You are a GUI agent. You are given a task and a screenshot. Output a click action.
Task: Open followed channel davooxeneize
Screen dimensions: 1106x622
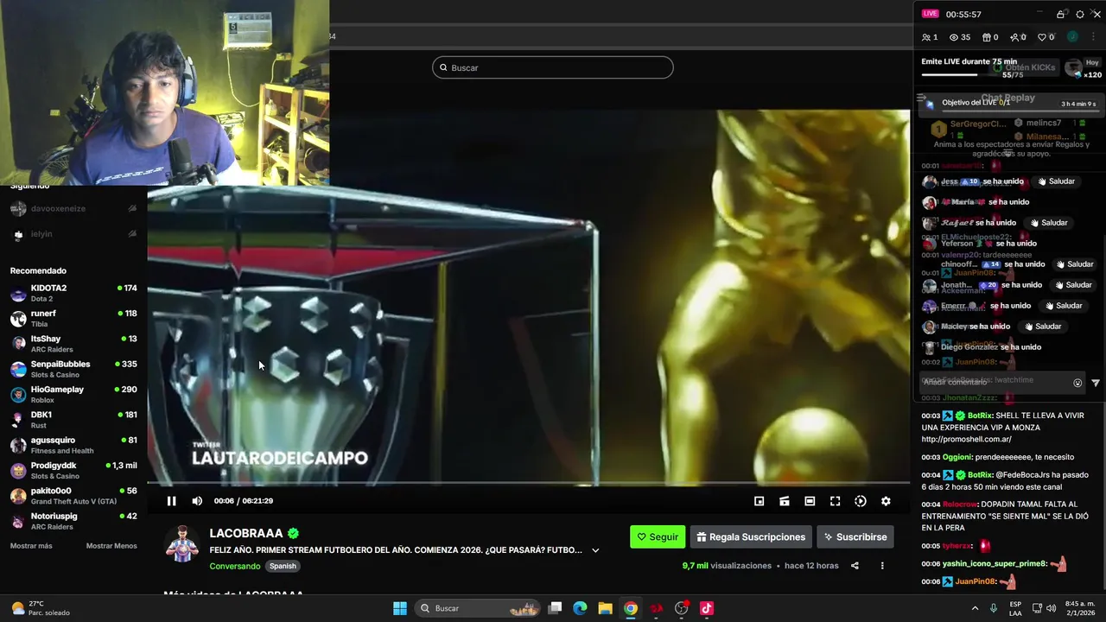(x=73, y=209)
